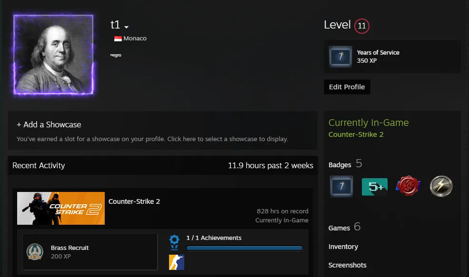Open the Badges list link
This screenshot has height=277, width=469.
(x=340, y=165)
